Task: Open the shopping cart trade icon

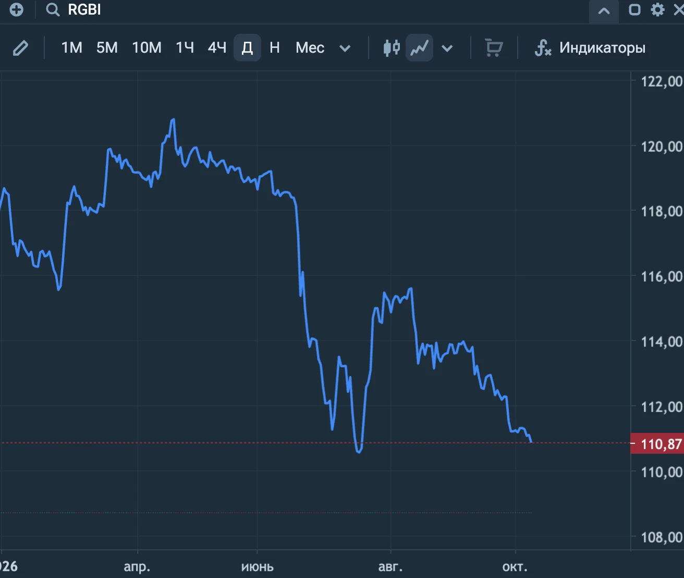Action: 493,48
